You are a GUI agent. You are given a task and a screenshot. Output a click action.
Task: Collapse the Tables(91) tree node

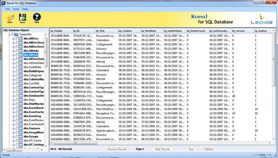tap(9, 35)
